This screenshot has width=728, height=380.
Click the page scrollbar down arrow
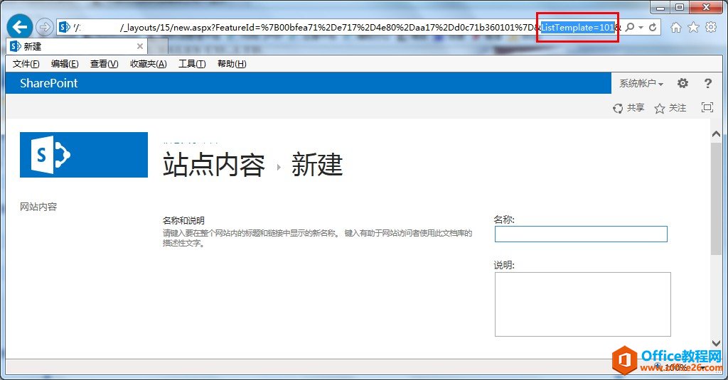(x=716, y=343)
